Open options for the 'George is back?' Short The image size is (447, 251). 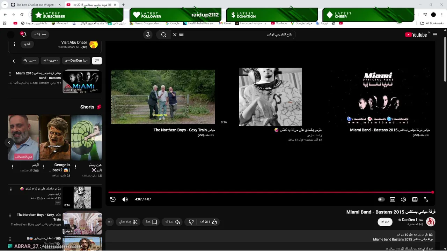click(43, 167)
